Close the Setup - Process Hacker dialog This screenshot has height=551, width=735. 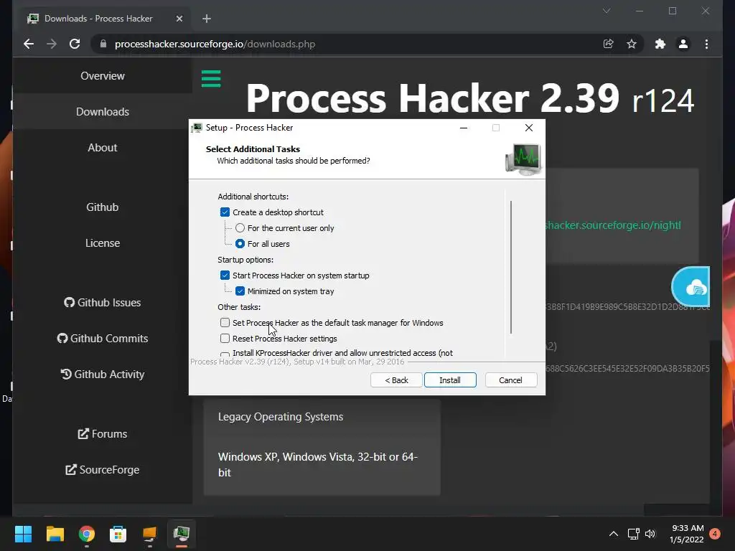coord(529,128)
